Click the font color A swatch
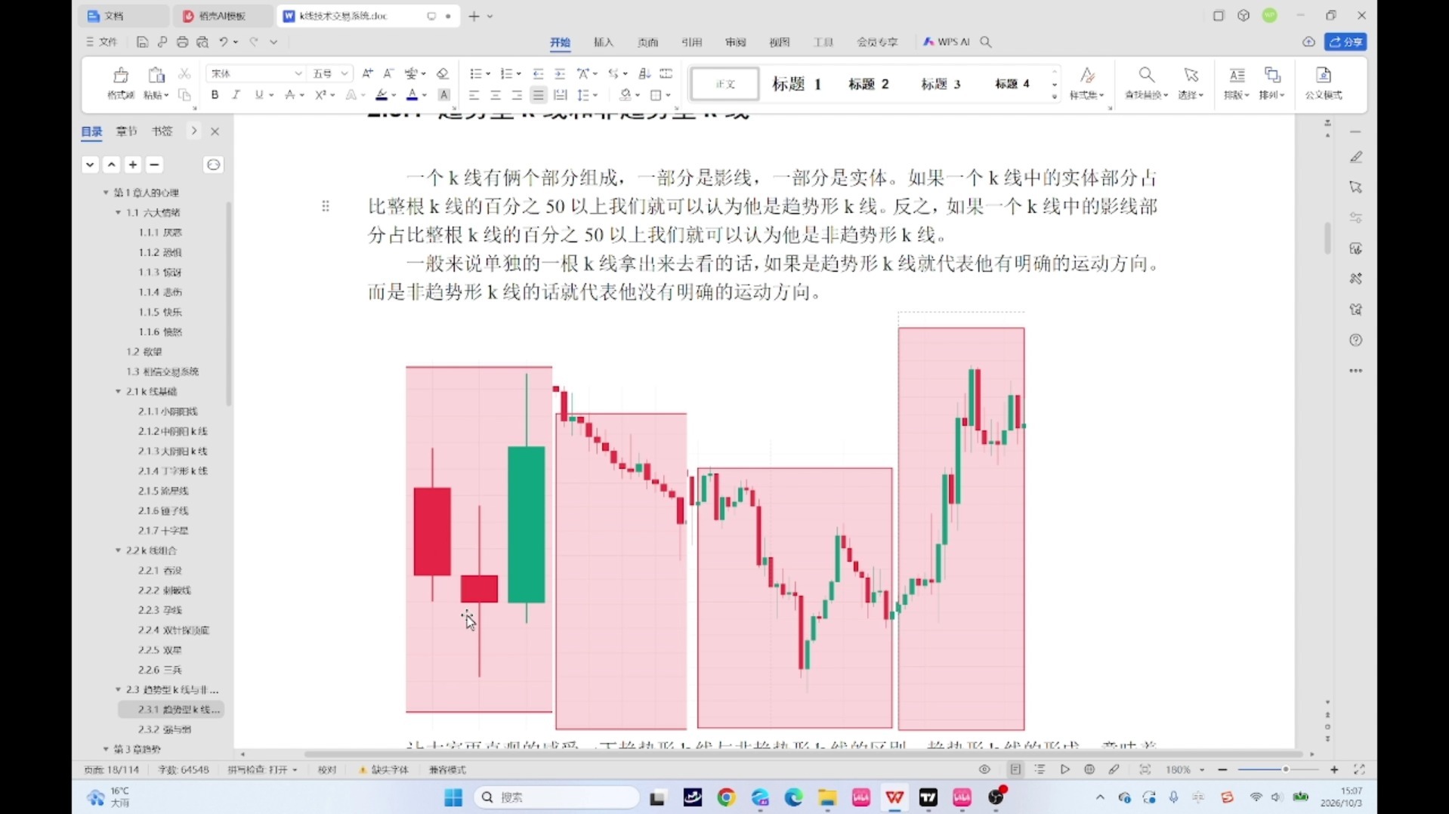Screen dimensions: 1449x814 pos(412,95)
